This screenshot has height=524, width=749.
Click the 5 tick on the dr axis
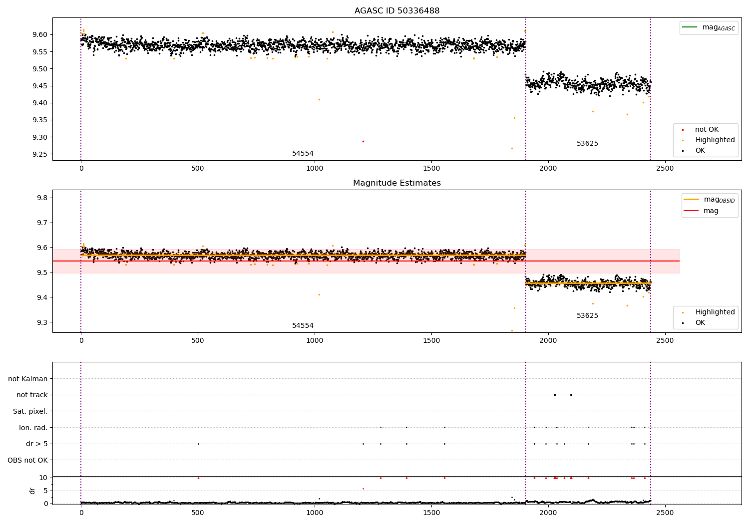(x=46, y=491)
